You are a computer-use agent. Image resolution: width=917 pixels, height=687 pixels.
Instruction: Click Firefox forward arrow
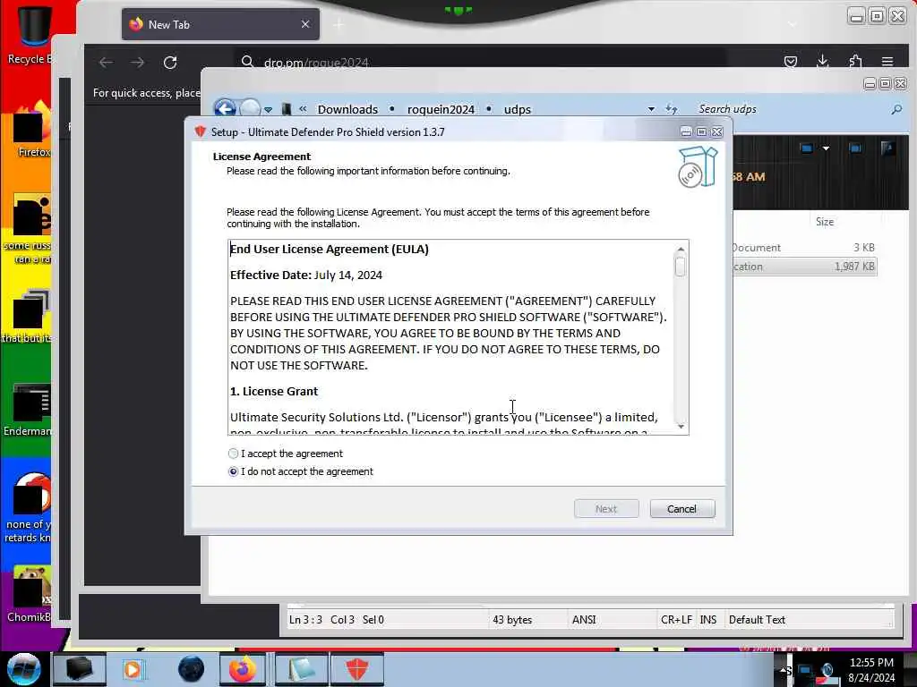click(137, 63)
